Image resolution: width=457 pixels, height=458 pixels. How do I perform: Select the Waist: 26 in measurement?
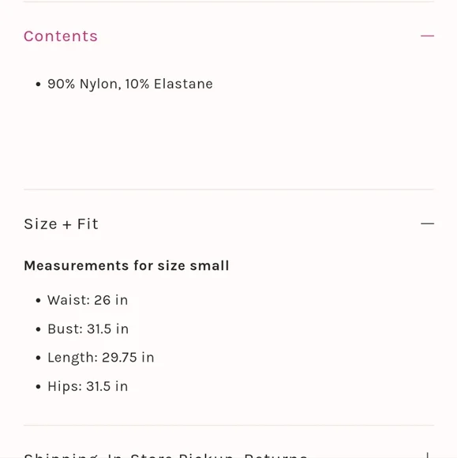[88, 300]
